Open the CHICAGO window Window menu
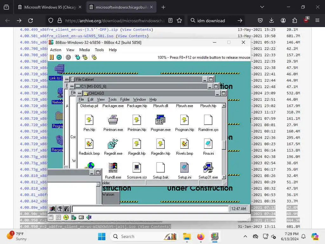325x244 pixels. click(x=139, y=99)
